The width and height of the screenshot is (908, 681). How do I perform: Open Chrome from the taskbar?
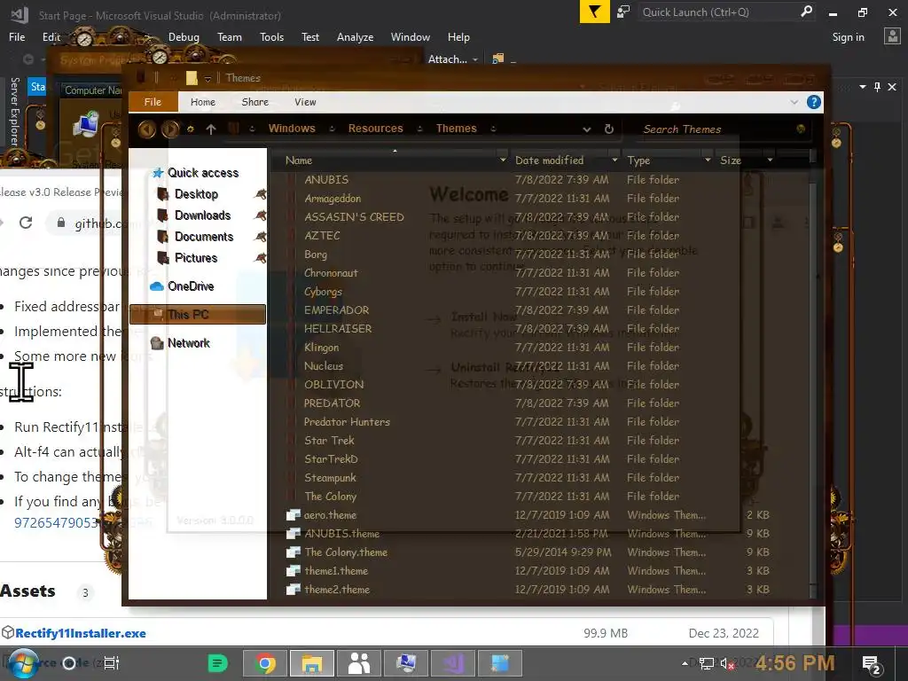tap(266, 663)
